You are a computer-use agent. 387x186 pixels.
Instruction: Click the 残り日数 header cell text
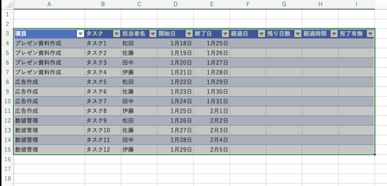[x=279, y=34]
